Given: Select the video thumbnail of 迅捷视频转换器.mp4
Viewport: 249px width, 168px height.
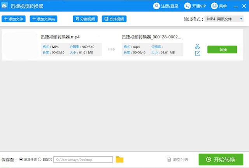Looking at the screenshot, I should [x=20, y=45].
